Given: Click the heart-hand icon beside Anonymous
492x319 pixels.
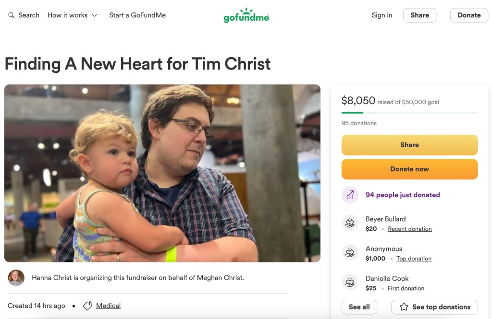Looking at the screenshot, I should (x=350, y=253).
